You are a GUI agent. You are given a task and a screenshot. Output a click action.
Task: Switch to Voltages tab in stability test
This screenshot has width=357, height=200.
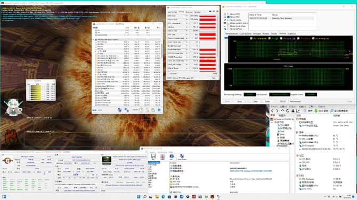tap(257, 33)
